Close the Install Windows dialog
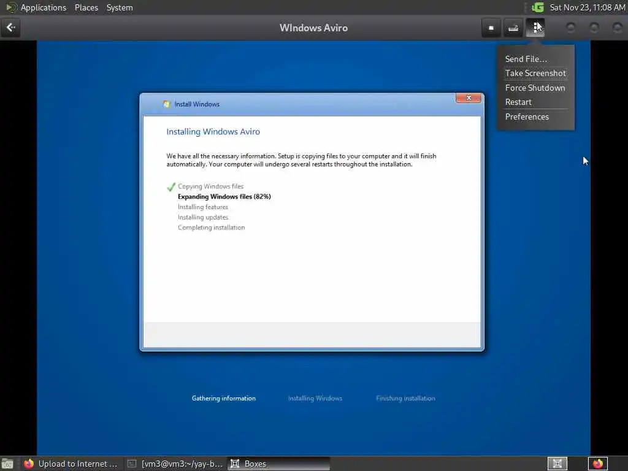The image size is (628, 471). tap(468, 98)
